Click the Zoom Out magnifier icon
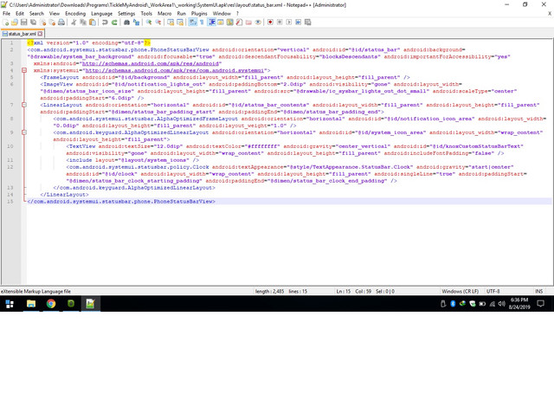Screen dimensions: 554x419 (158, 23)
